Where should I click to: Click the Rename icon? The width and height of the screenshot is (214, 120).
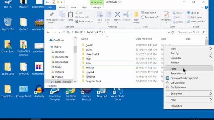126,14
